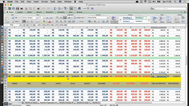Click the Insert cells button
This screenshot has width=189, height=106.
coord(155,20)
